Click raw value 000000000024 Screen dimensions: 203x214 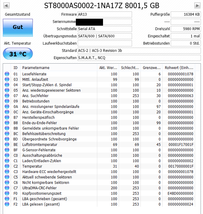coord(181,204)
